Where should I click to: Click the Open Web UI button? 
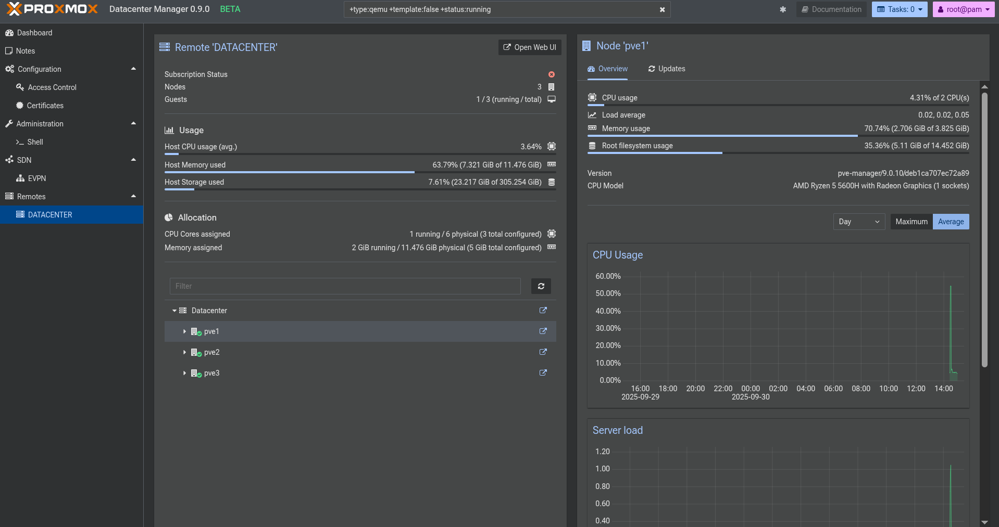(529, 47)
